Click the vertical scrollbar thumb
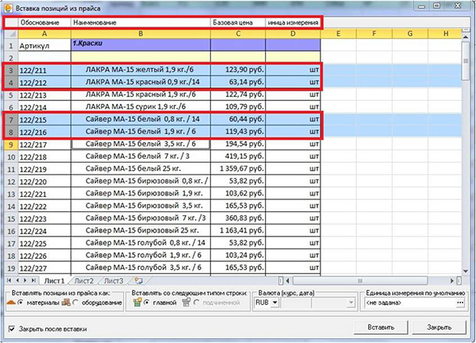Image resolution: width=476 pixels, height=343 pixels. point(466,61)
